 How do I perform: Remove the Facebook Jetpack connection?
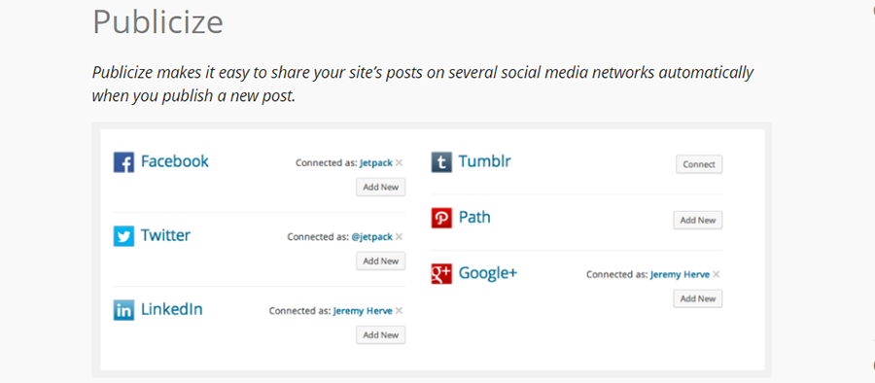[x=399, y=163]
